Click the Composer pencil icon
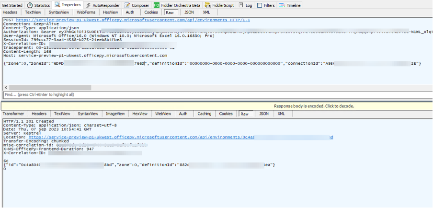Screen dimensions: 433x208 (127, 5)
